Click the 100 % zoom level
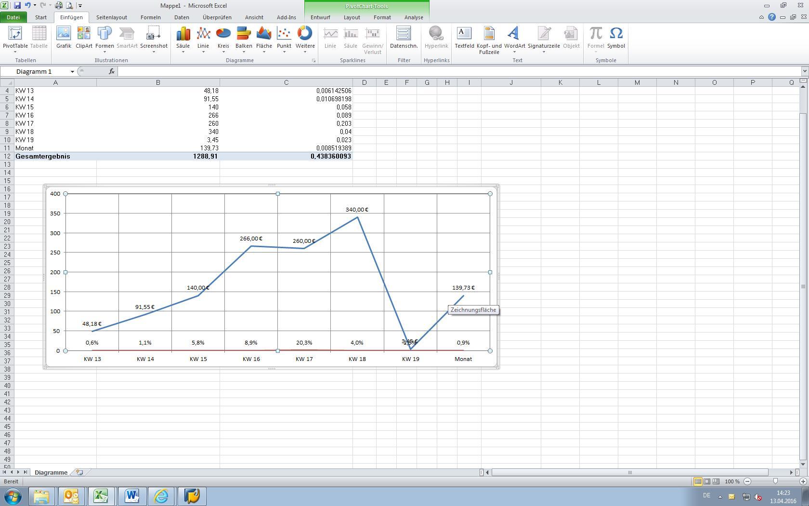 tap(732, 481)
